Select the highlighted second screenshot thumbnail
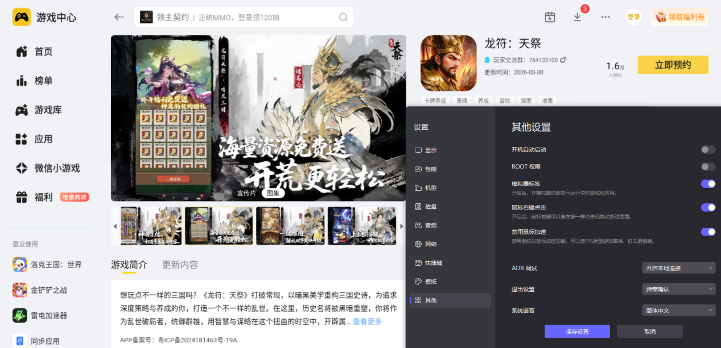The image size is (721, 348). [x=219, y=225]
